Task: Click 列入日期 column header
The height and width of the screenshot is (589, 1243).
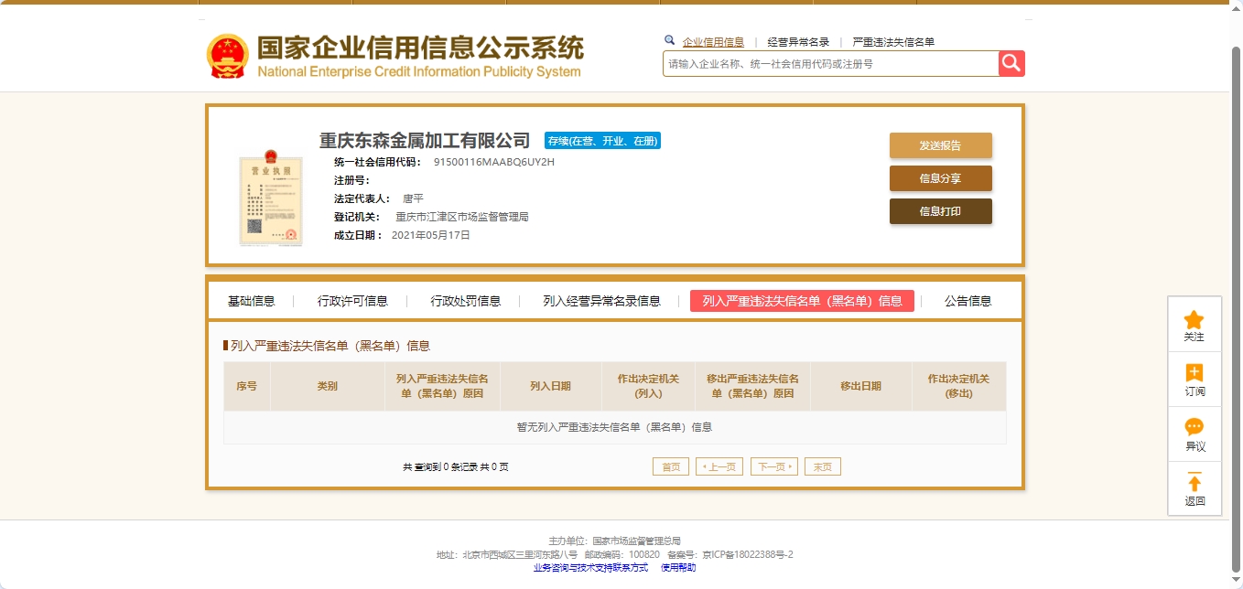Action: (x=550, y=386)
